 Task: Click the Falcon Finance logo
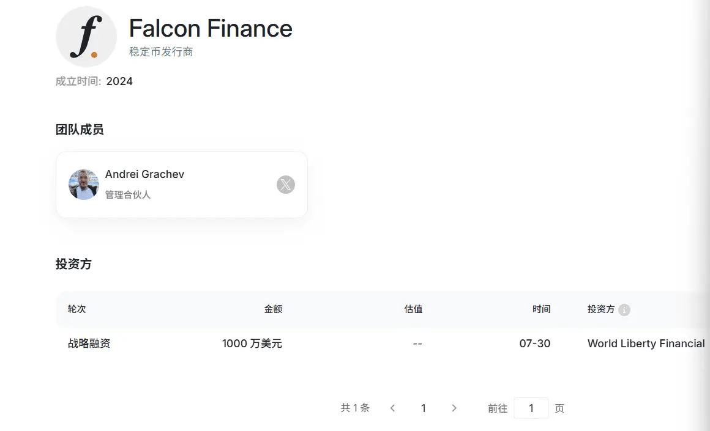point(86,37)
